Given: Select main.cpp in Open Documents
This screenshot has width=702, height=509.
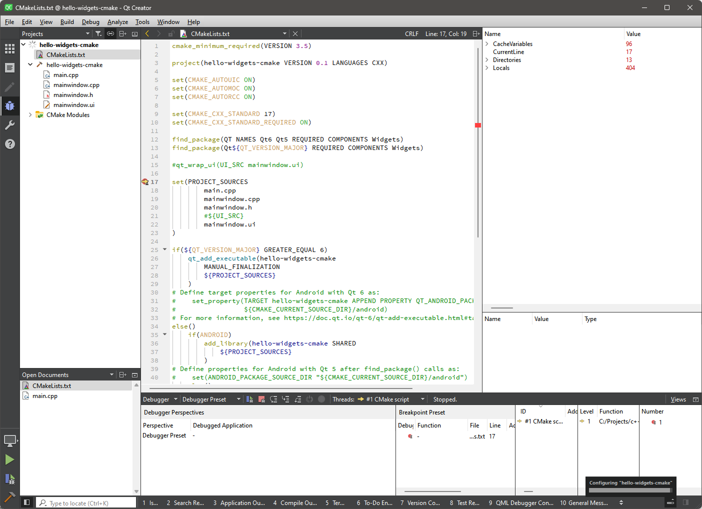Looking at the screenshot, I should 45,395.
